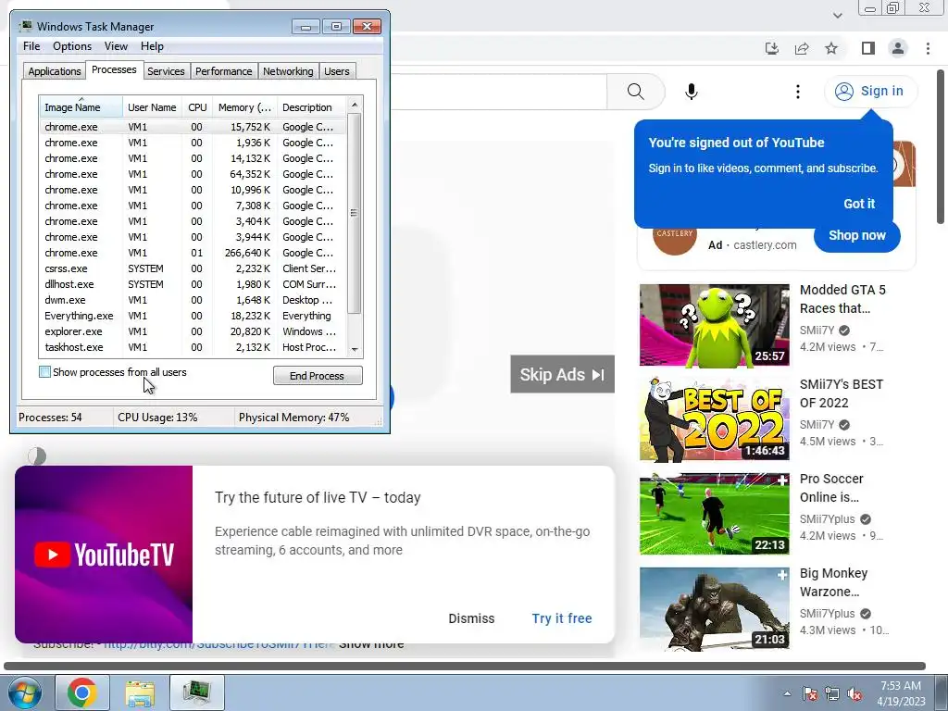The height and width of the screenshot is (711, 948).
Task: Click scroll down arrow in process list
Action: 355,349
